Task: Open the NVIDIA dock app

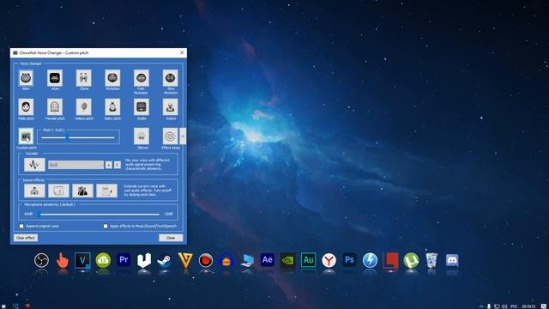Action: 288,260
